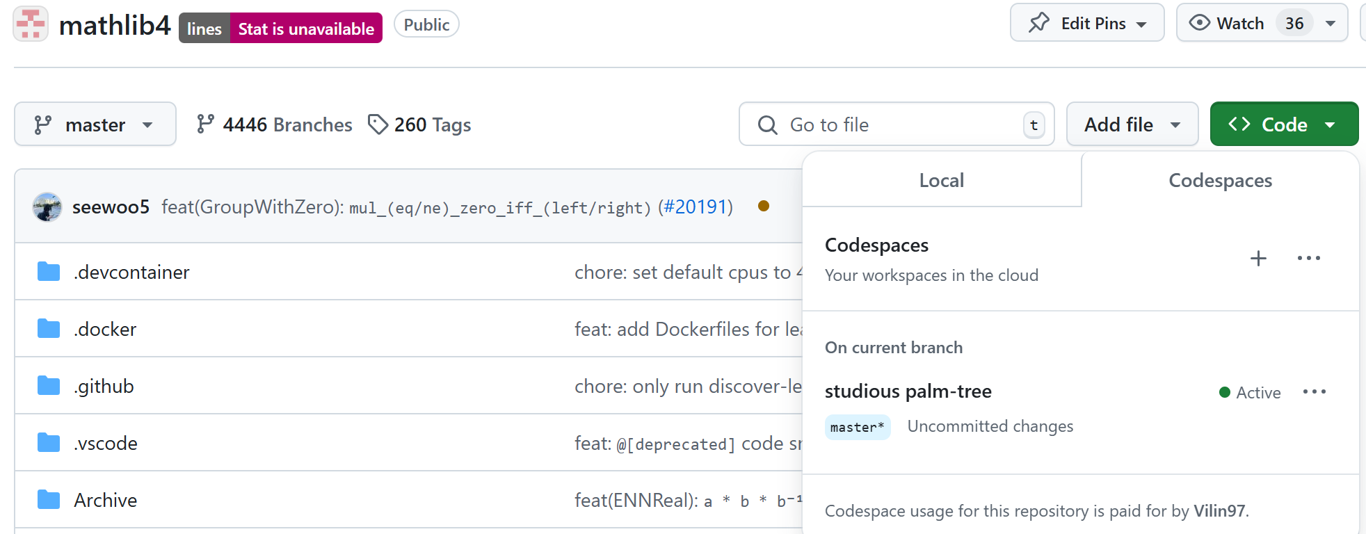Click the .devcontainer folder icon

pyautogui.click(x=49, y=272)
